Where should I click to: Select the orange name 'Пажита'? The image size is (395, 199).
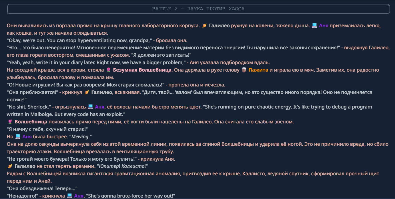click(258, 70)
